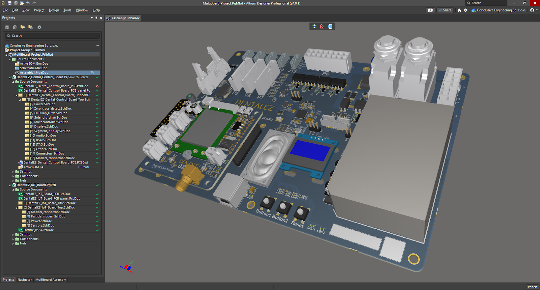
Task: Pin the Projects panel
Action: pos(96,18)
